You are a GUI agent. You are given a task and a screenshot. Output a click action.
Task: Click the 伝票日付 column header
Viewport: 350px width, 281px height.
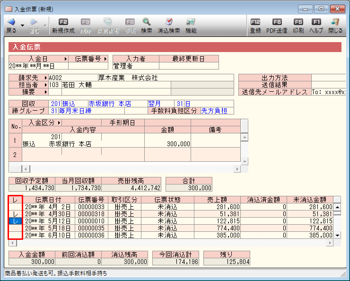[49, 200]
